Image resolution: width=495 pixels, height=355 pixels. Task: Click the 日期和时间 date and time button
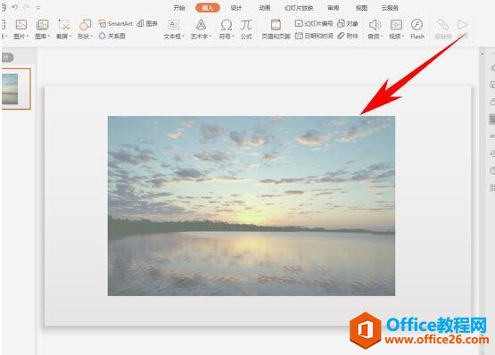[315, 36]
